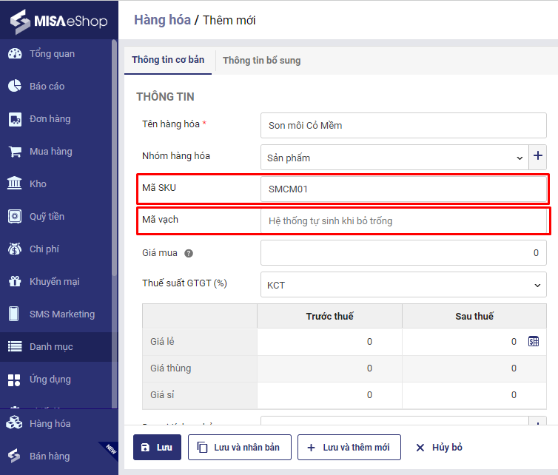558x475 pixels.
Task: Focus Mã vạch input field
Action: coord(403,221)
